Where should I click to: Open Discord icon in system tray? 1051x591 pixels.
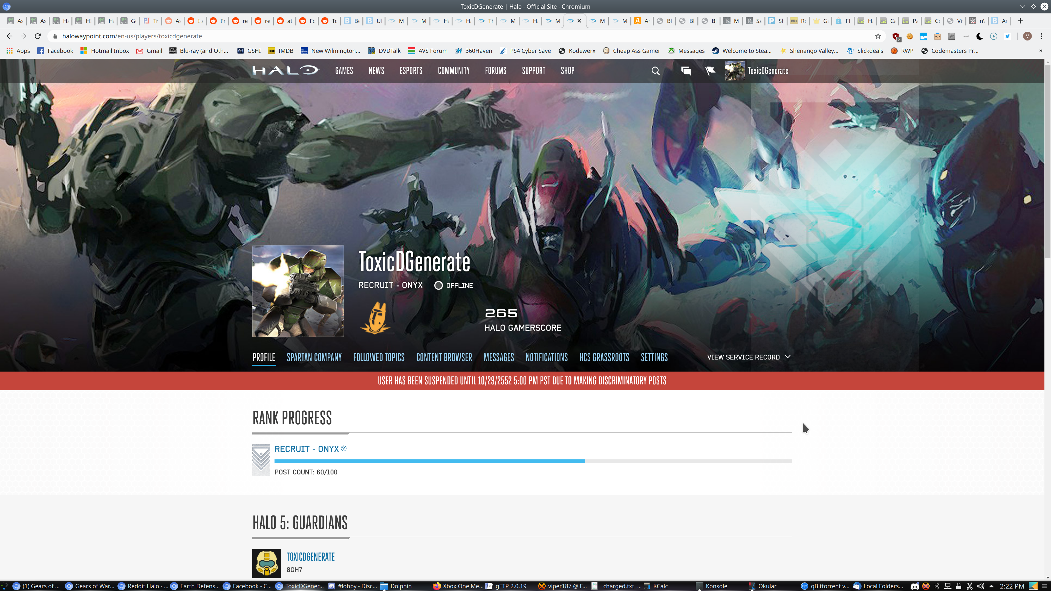pyautogui.click(x=915, y=586)
